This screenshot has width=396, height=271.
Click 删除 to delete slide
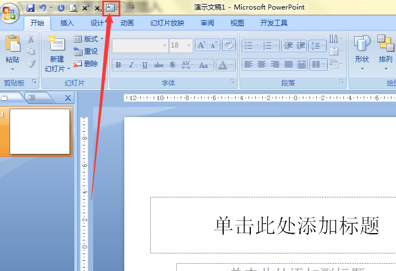(86, 64)
